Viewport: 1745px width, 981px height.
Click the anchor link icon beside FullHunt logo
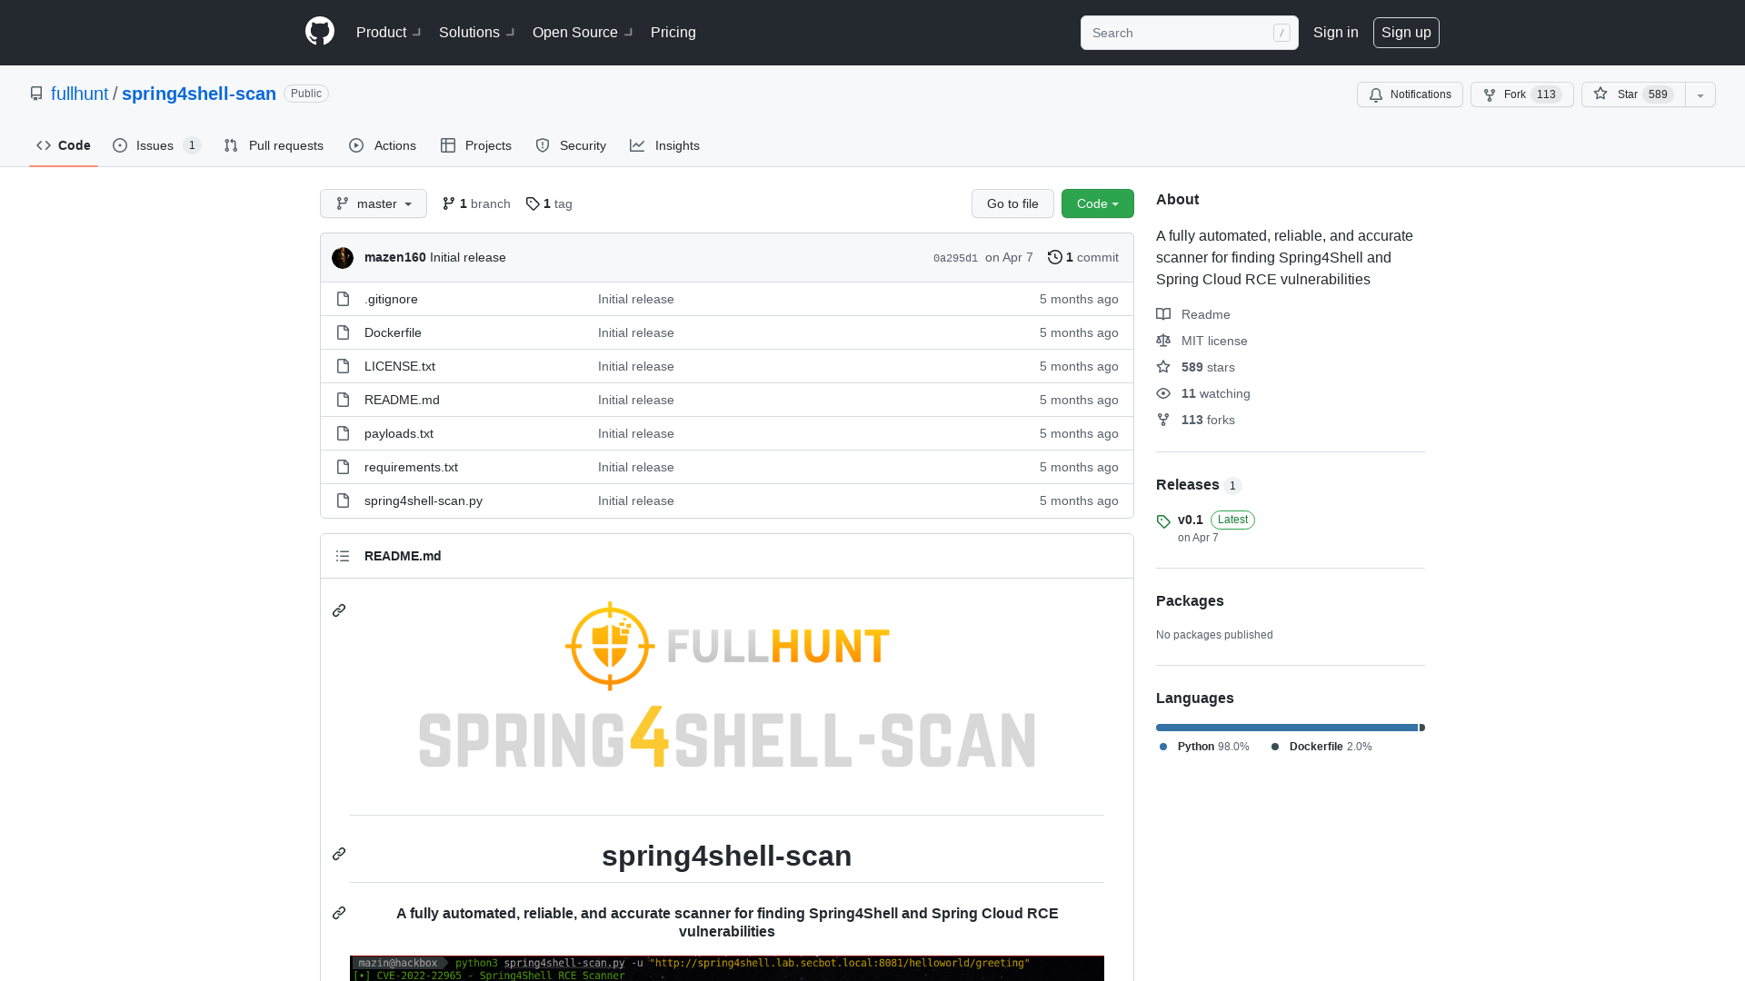coord(339,610)
